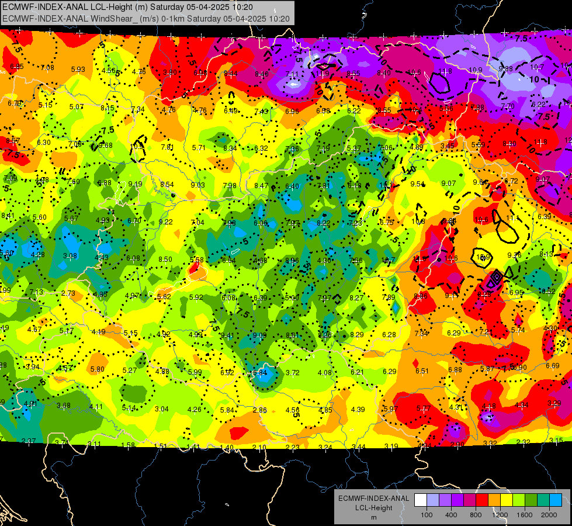The image size is (572, 526).
Task: Click the grid value 9.03
Action: (197, 185)
